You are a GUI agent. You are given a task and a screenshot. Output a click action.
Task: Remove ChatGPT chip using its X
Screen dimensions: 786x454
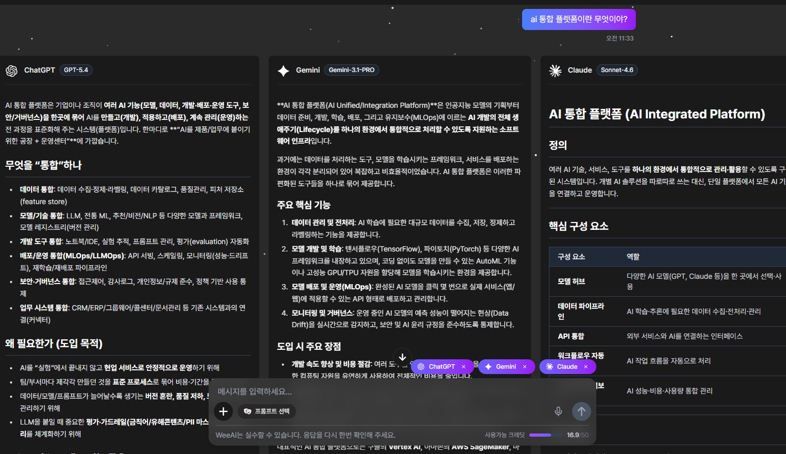[x=464, y=367]
